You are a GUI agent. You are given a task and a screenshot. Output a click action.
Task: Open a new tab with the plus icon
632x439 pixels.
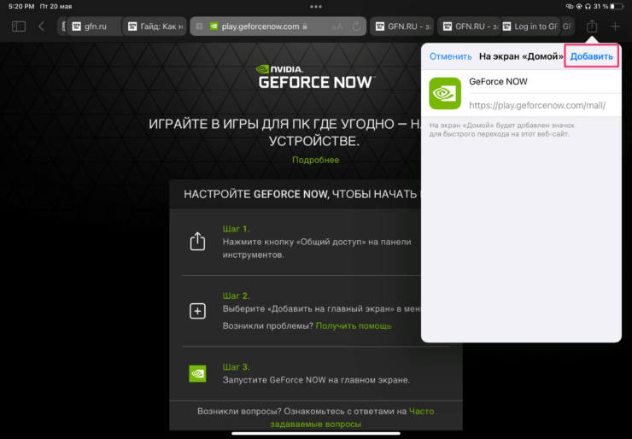point(615,26)
